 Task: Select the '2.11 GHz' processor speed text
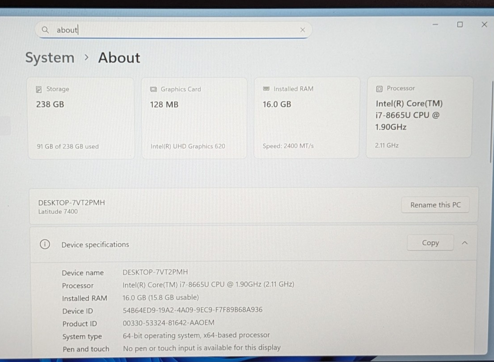pyautogui.click(x=387, y=146)
